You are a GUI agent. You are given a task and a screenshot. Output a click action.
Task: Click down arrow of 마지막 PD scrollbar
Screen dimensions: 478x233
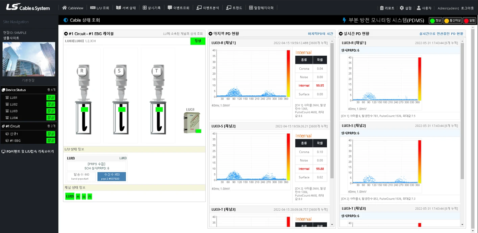[x=332, y=225]
